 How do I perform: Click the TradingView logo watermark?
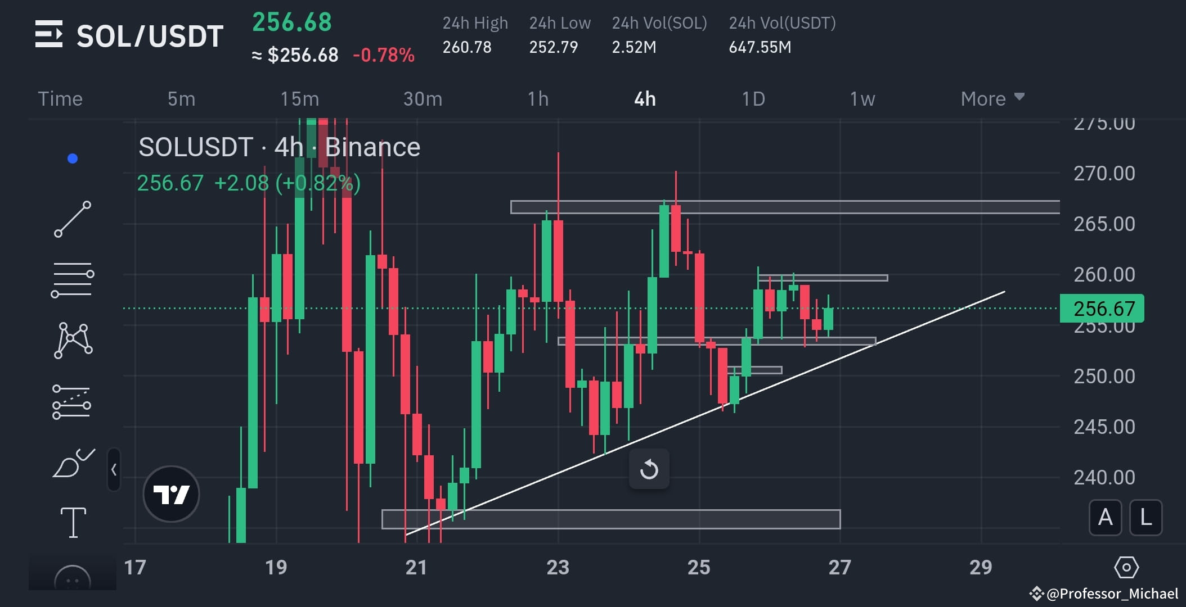pyautogui.click(x=172, y=493)
